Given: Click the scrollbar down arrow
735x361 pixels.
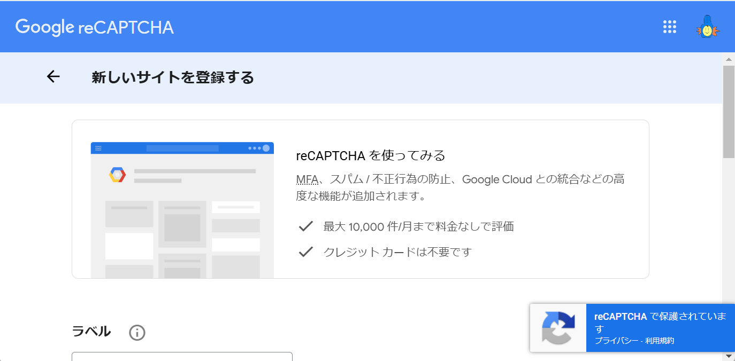Looking at the screenshot, I should coord(729,356).
